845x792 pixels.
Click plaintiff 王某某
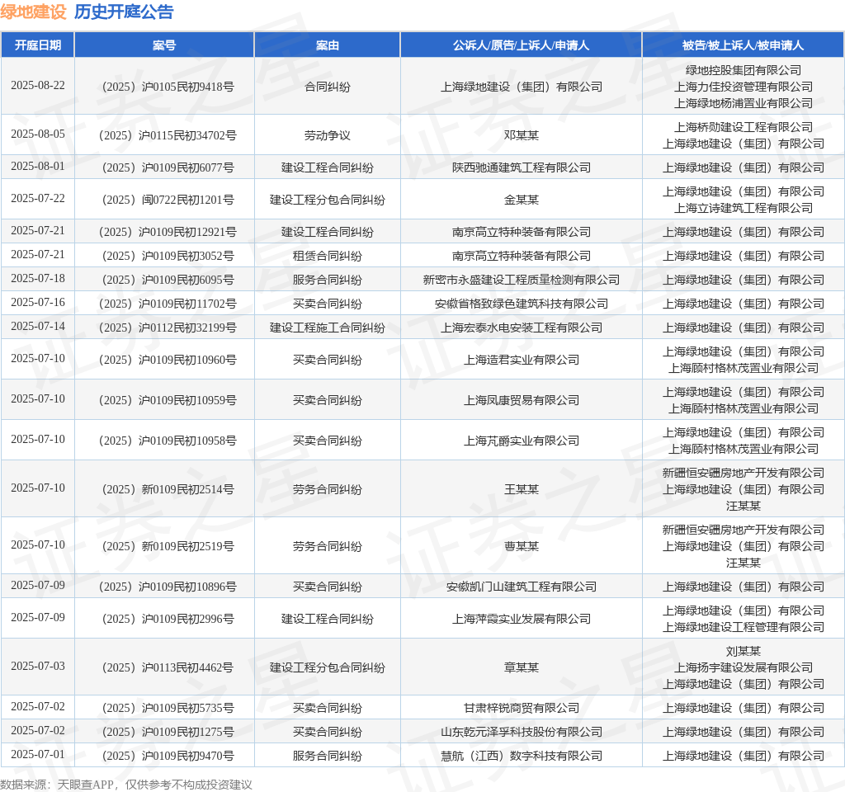522,489
